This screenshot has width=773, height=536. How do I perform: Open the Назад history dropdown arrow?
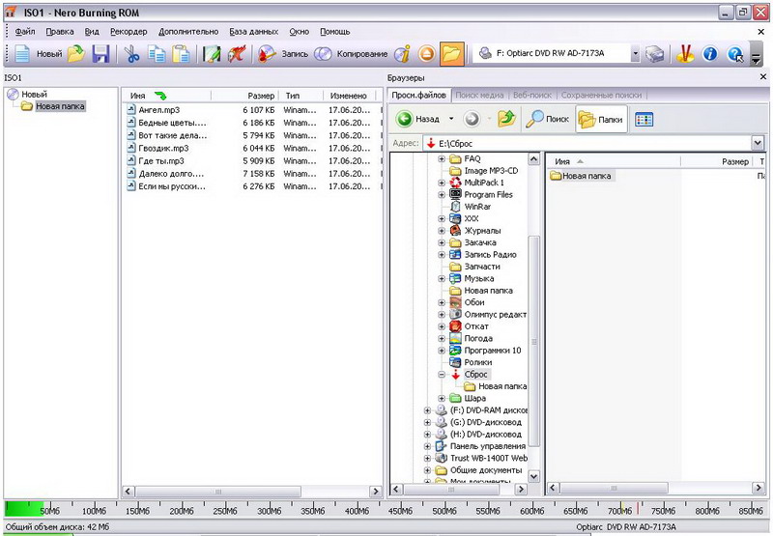(450, 119)
